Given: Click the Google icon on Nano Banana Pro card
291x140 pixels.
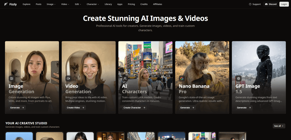Looking at the screenshot, I should tap(182, 78).
